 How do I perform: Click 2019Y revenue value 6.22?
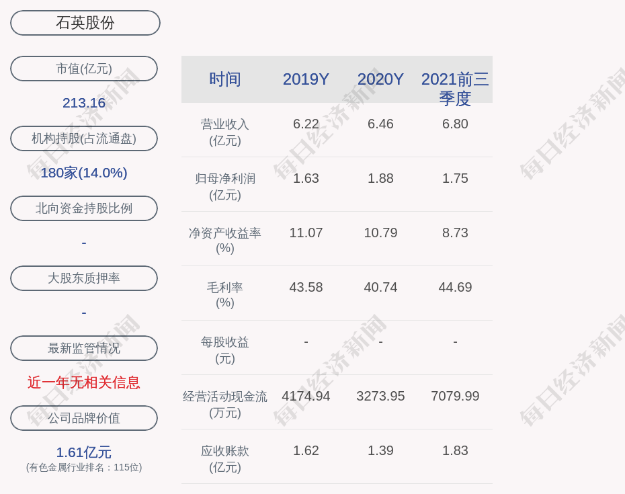click(306, 124)
